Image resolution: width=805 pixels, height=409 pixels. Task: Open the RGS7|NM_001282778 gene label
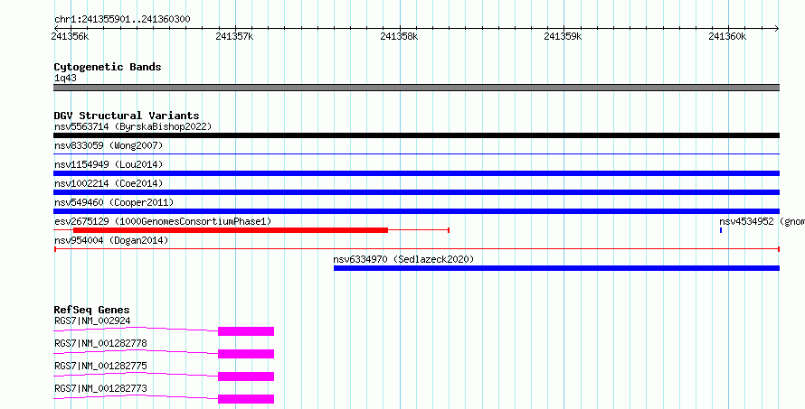click(x=100, y=343)
